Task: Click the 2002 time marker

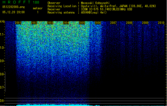Action: tap(34, 23)
